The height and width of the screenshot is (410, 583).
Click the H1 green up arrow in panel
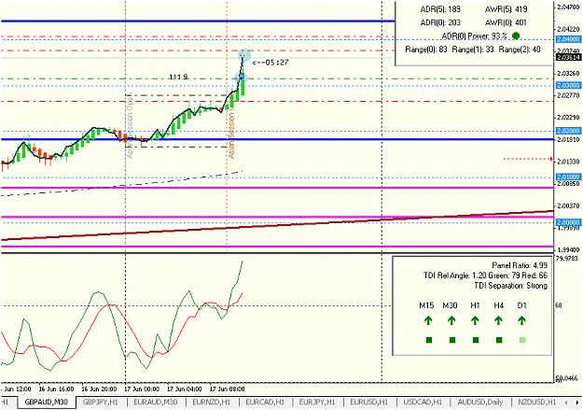475,320
